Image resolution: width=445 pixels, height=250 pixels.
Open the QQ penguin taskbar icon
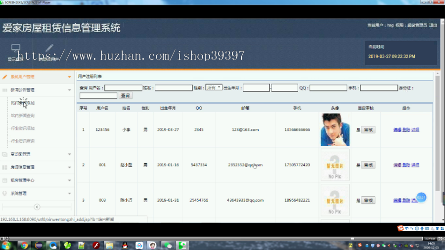[x=125, y=245]
